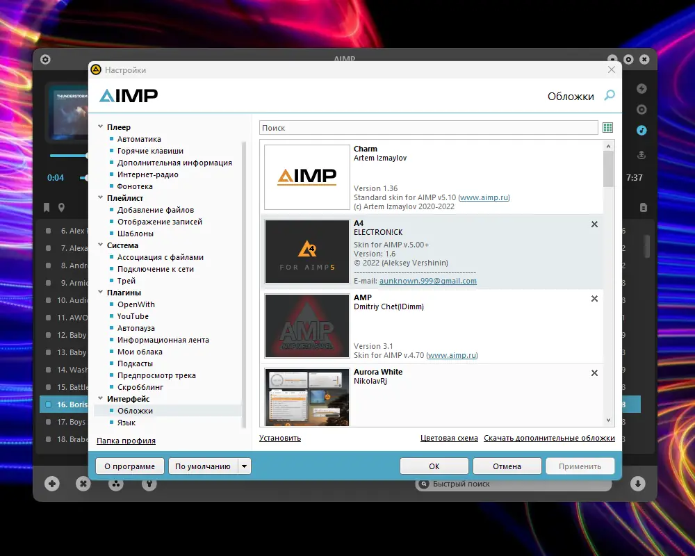Click the microphone recording icon in the player
Screen dimensions: 695x556
(x=641, y=155)
